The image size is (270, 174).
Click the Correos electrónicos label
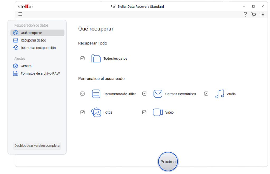click(180, 94)
